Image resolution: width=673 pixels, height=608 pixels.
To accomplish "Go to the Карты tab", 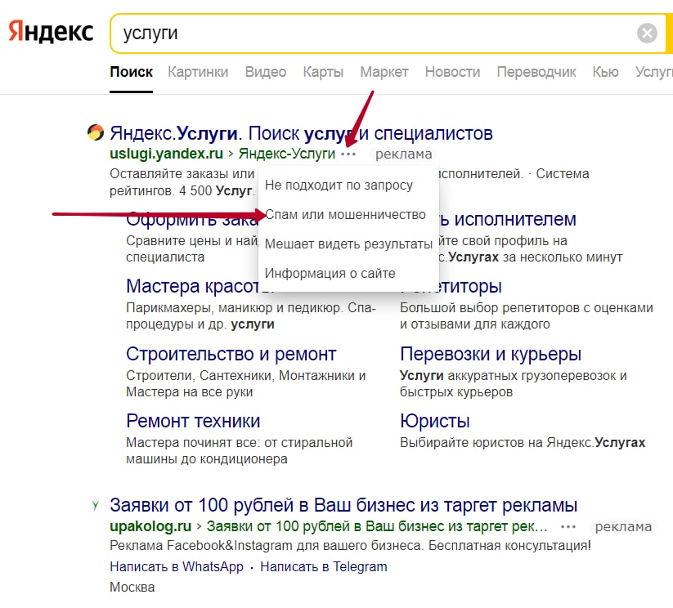I will click(323, 72).
